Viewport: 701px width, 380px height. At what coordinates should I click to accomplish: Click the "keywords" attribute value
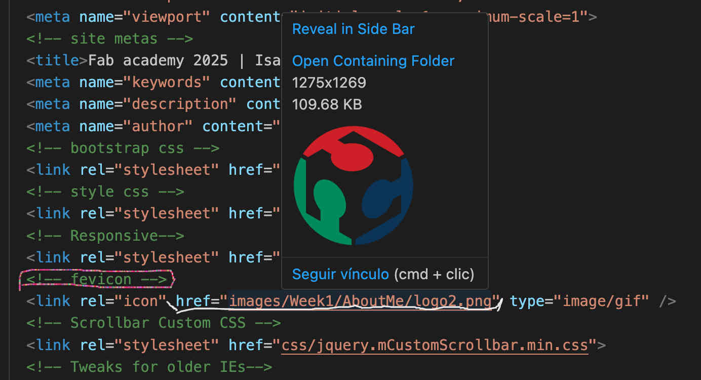(x=167, y=82)
